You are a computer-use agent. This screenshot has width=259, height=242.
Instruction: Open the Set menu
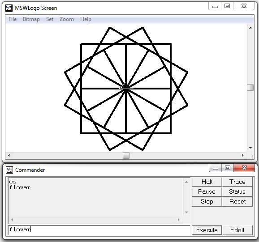(x=50, y=19)
